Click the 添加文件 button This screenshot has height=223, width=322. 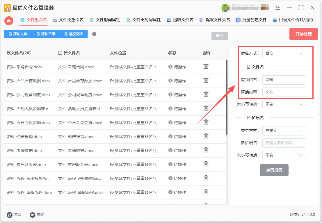18,34
